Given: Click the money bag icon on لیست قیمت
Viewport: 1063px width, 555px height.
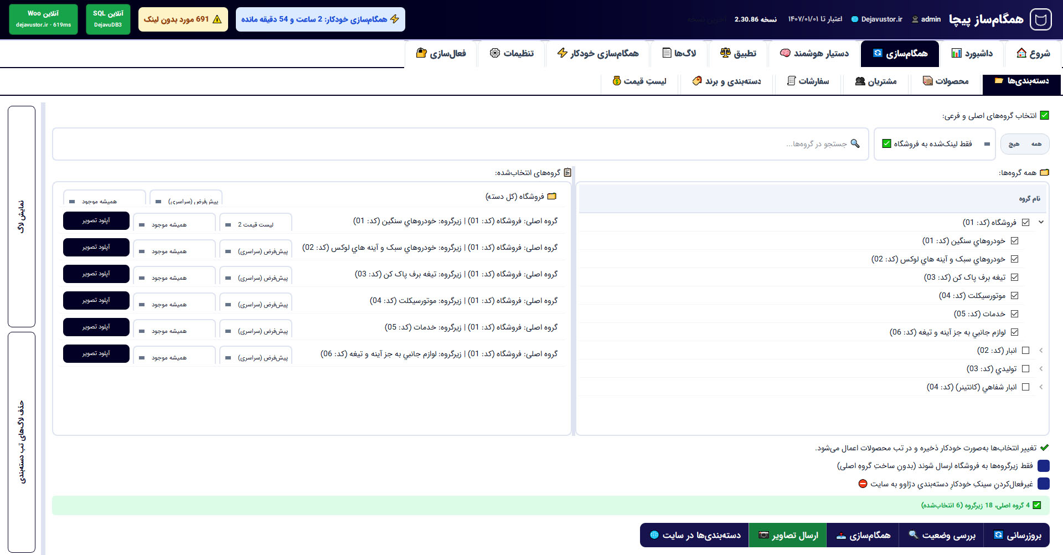Looking at the screenshot, I should 617,81.
